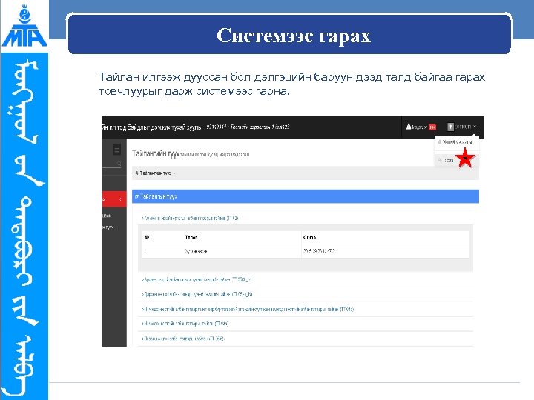The height and width of the screenshot is (400, 534).
Task: Click the page heading Тайлангийн түүх
Action: 156,153
